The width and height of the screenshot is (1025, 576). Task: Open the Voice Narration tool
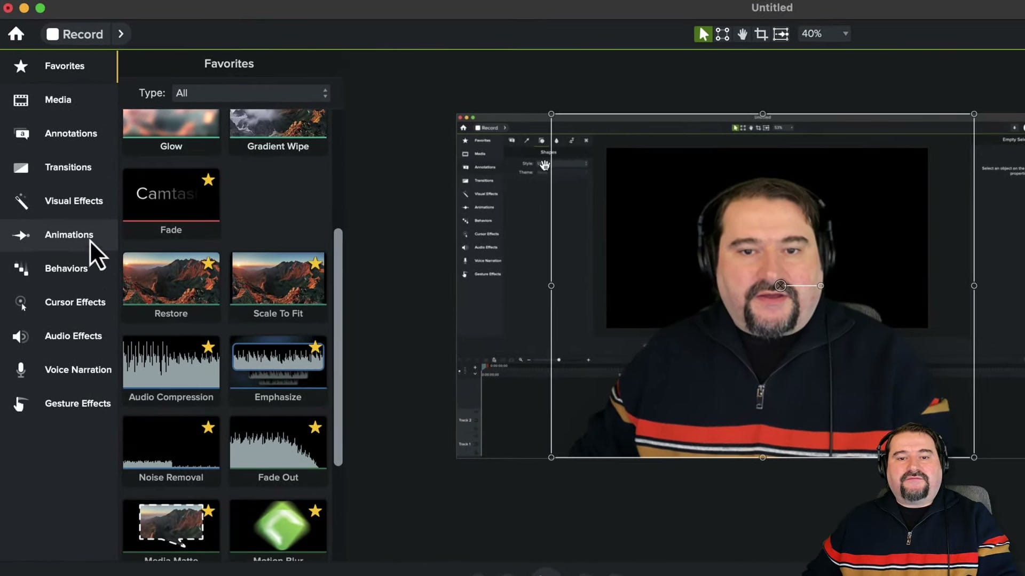[x=78, y=370]
